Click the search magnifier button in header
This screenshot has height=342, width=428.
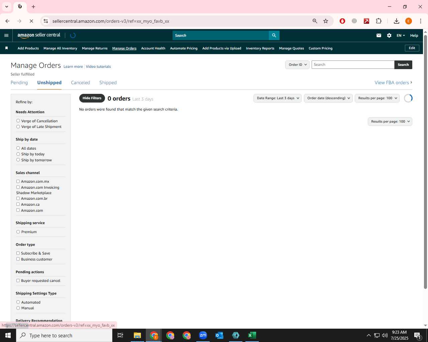tap(274, 35)
